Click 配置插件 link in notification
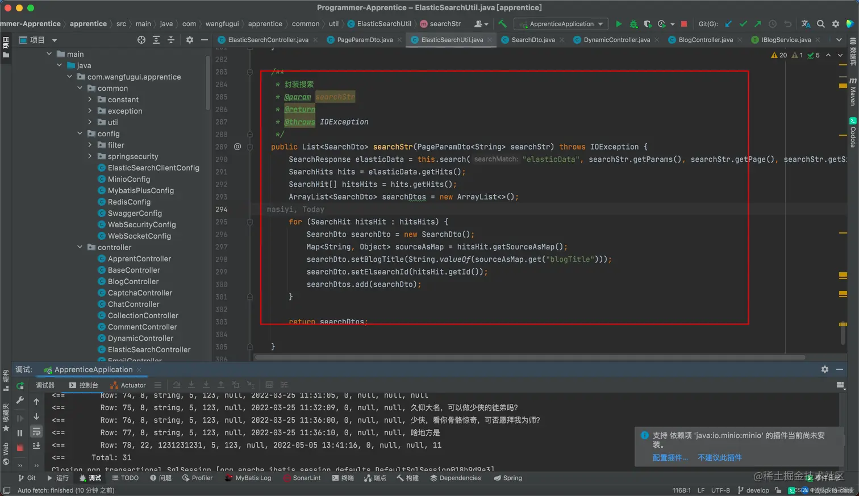 pyautogui.click(x=670, y=457)
